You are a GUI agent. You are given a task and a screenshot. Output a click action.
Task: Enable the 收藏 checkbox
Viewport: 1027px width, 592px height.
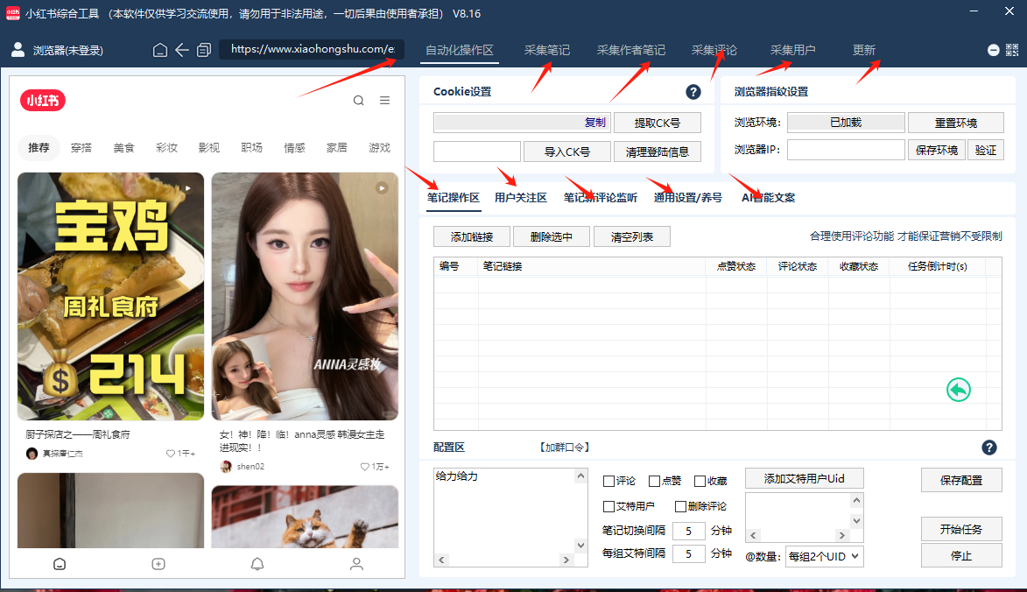(x=700, y=482)
